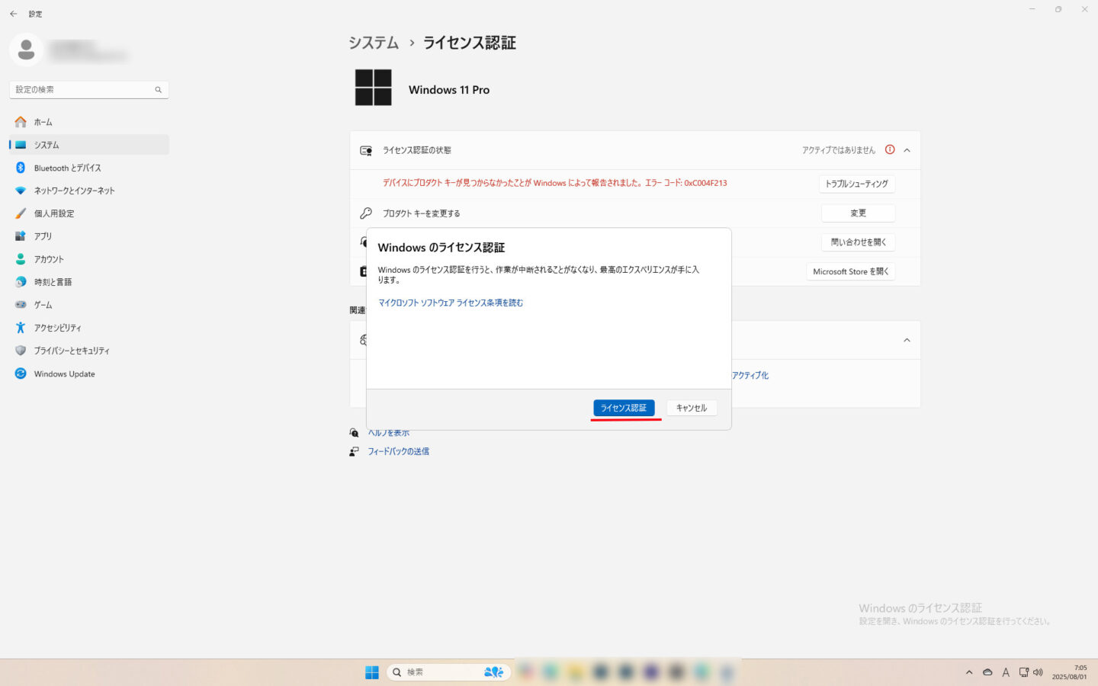Click the taskbar 検索 search box
The width and height of the screenshot is (1098, 686).
click(448, 672)
